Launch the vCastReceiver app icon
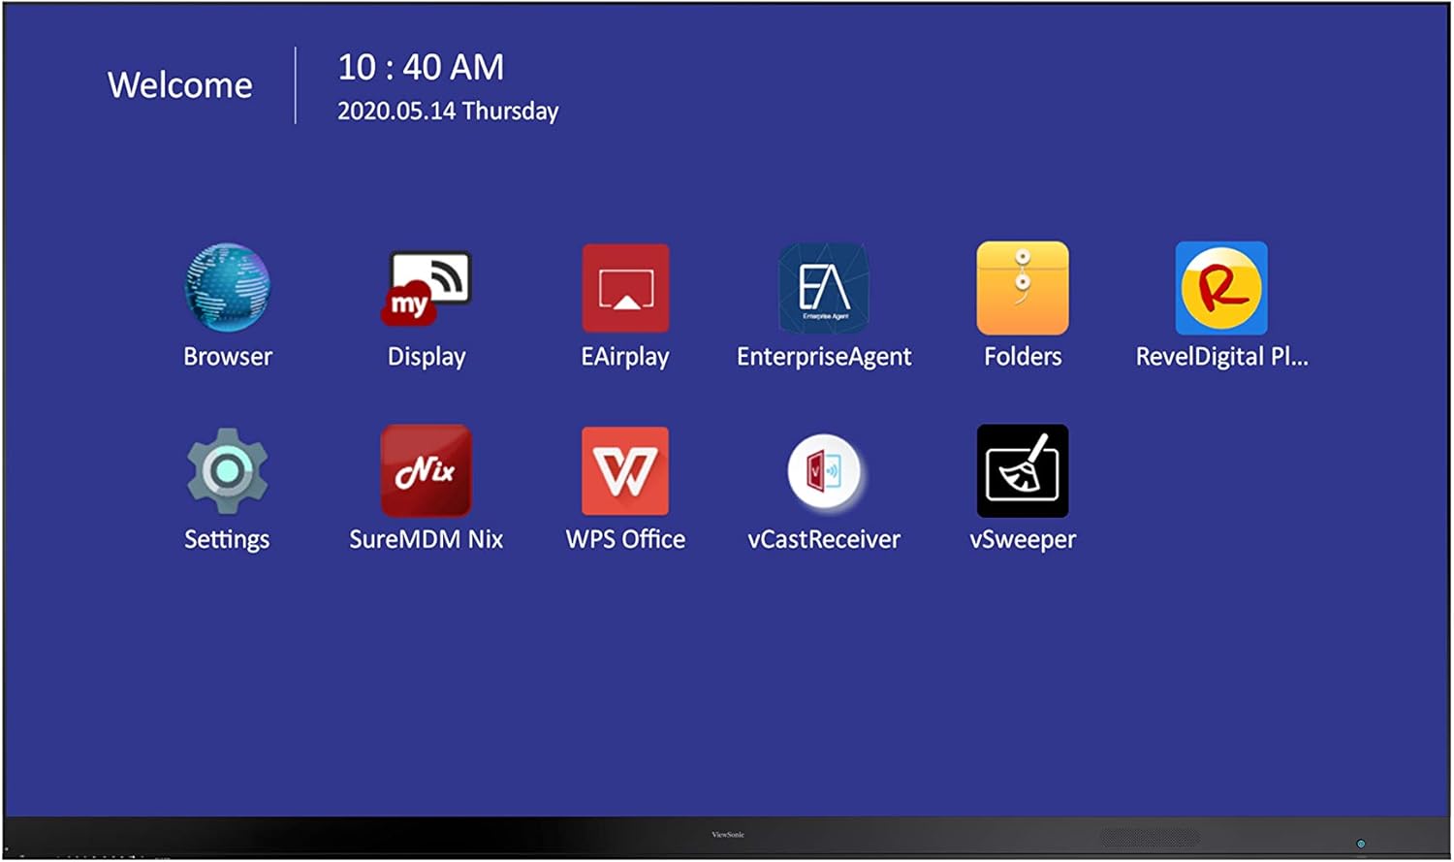This screenshot has height=862, width=1454. click(x=824, y=471)
